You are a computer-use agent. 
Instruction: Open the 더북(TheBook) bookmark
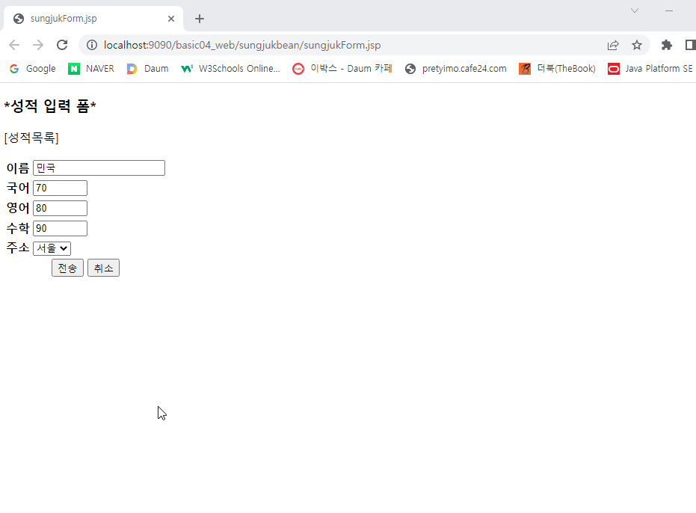coord(558,69)
